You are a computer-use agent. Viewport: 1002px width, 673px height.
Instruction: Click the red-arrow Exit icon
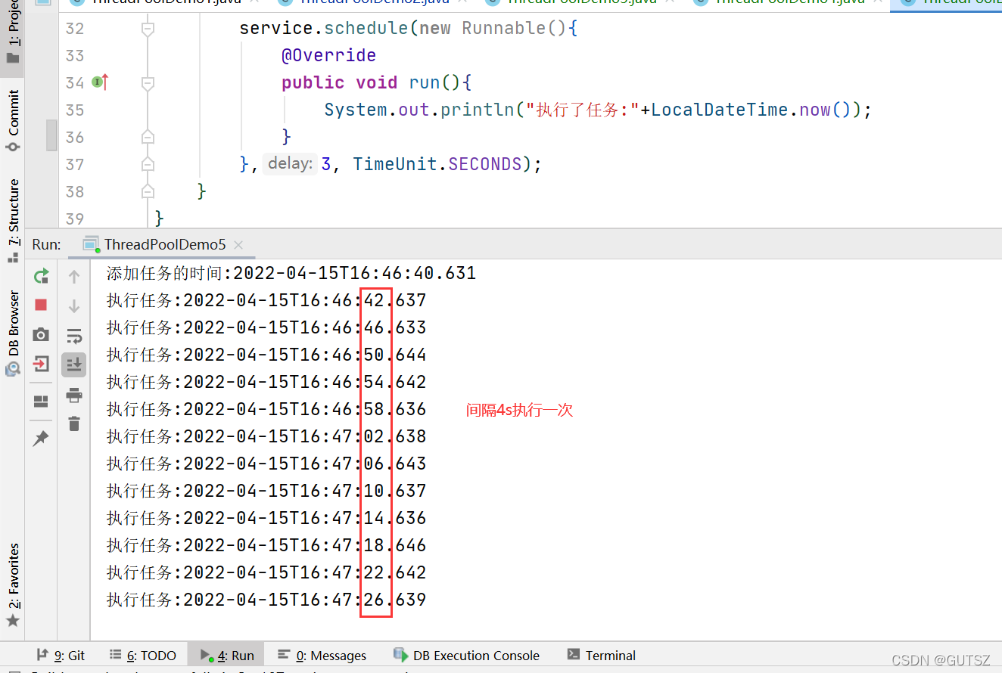click(x=42, y=364)
